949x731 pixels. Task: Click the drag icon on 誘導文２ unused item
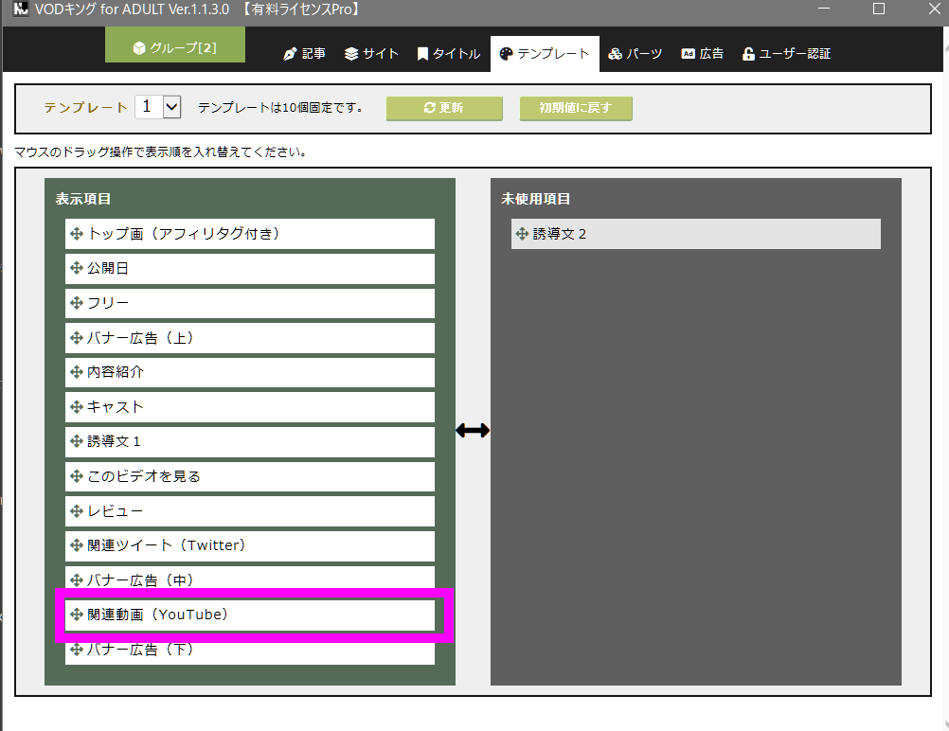522,234
